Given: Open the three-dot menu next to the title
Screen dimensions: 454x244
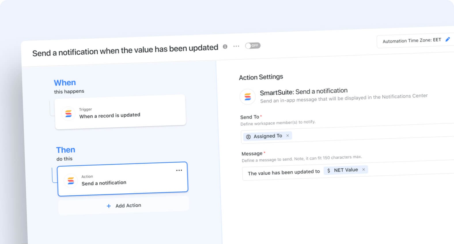Looking at the screenshot, I should pos(236,46).
